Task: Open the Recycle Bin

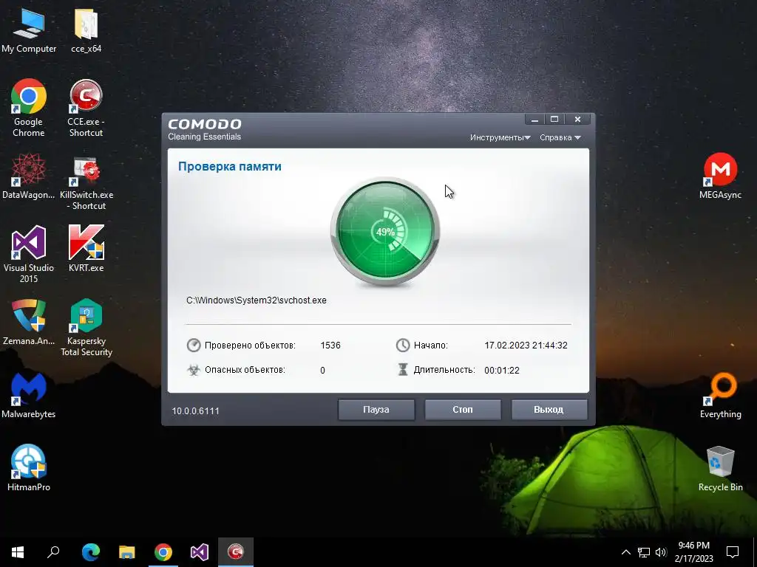Action: pyautogui.click(x=720, y=469)
